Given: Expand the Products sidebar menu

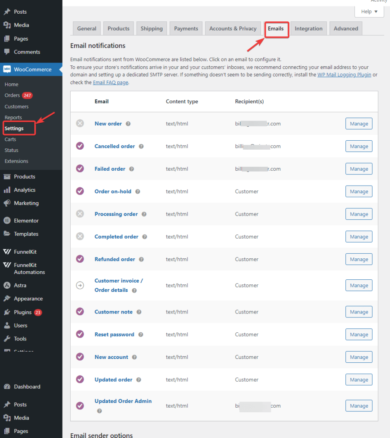Looking at the screenshot, I should tap(24, 177).
